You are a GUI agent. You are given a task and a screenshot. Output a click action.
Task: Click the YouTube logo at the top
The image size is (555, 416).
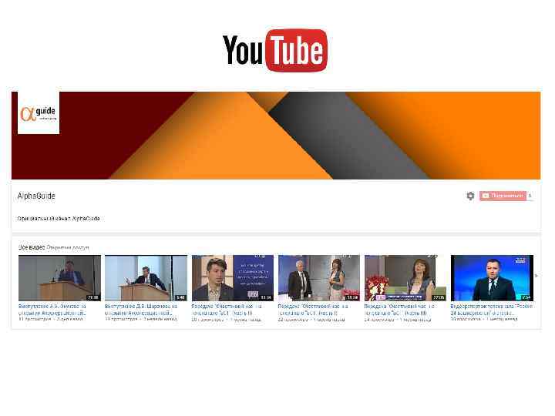point(275,51)
